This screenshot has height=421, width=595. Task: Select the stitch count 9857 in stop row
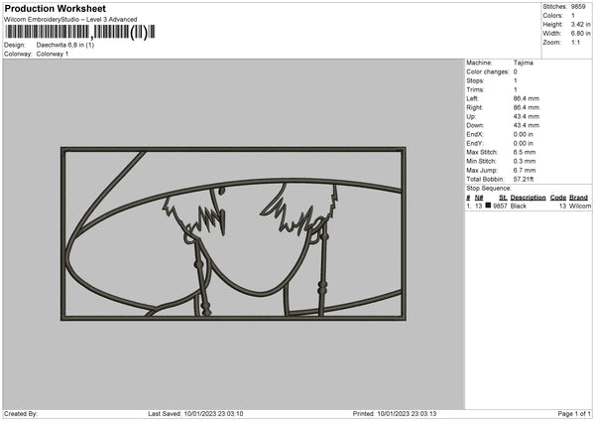point(500,206)
